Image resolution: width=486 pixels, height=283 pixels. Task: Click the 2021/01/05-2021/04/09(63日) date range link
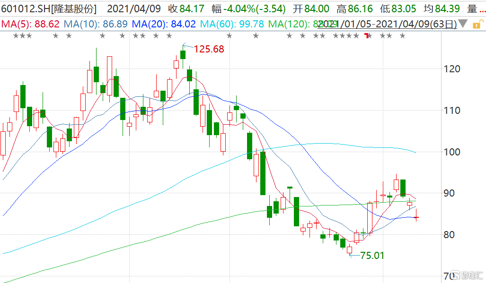[x=387, y=24]
